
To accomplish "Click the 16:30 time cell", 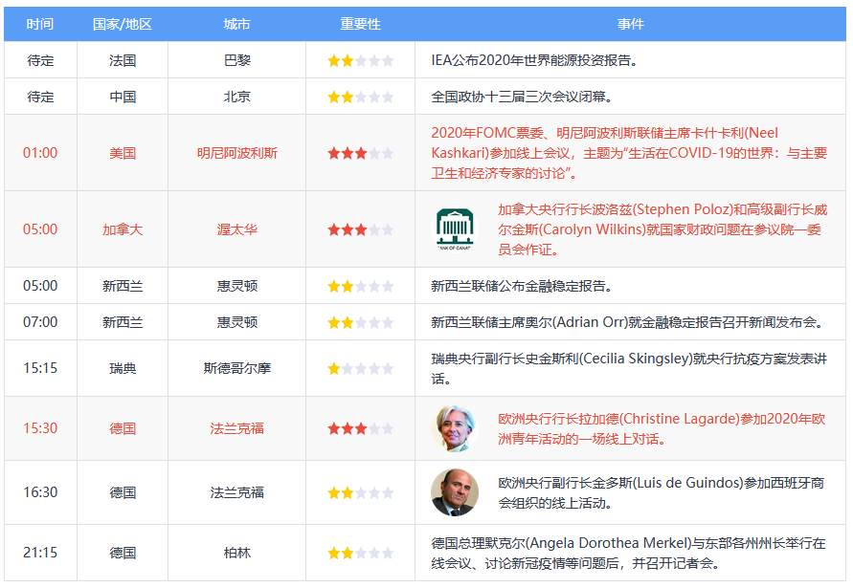I will pos(40,492).
